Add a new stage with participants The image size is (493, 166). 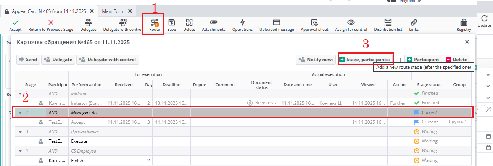pyautogui.click(x=365, y=60)
